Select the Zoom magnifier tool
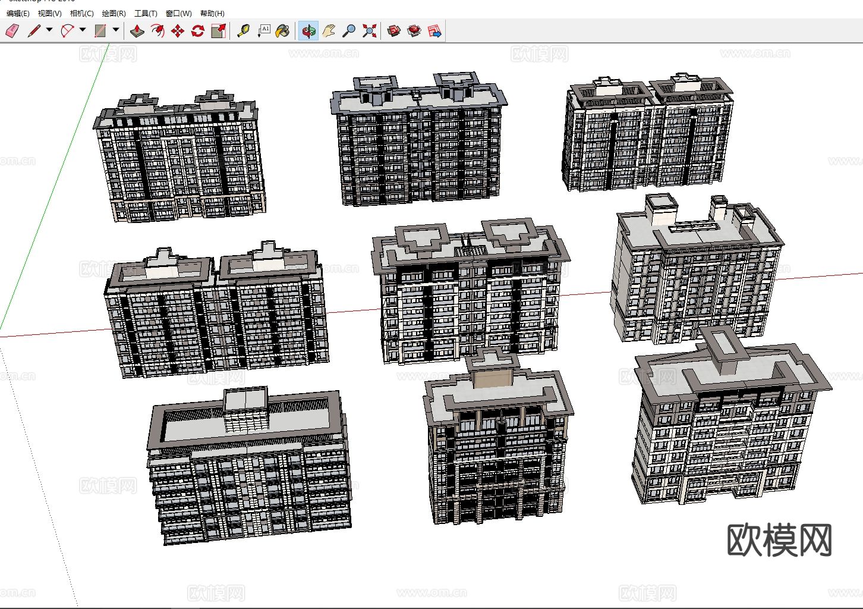863x609 pixels. pyautogui.click(x=349, y=31)
